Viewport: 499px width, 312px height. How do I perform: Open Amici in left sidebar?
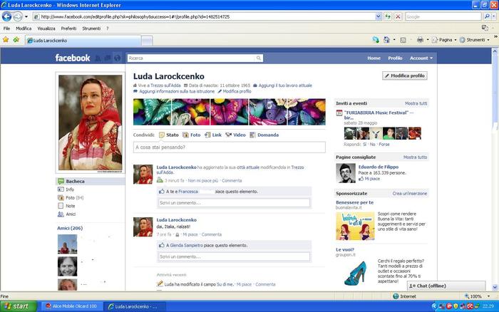tap(71, 214)
